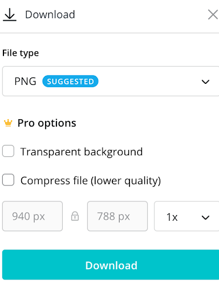Image resolution: width=219 pixels, height=292 pixels.
Task: Click the aspect ratio lock icon
Action: (75, 216)
